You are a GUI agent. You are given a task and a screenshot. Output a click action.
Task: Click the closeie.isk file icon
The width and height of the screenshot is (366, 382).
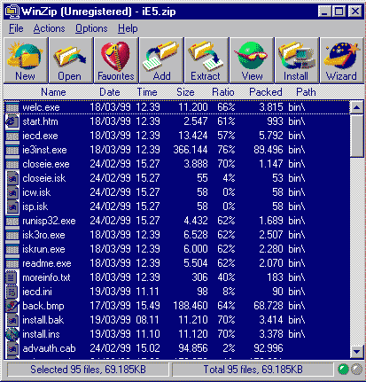pos(12,178)
